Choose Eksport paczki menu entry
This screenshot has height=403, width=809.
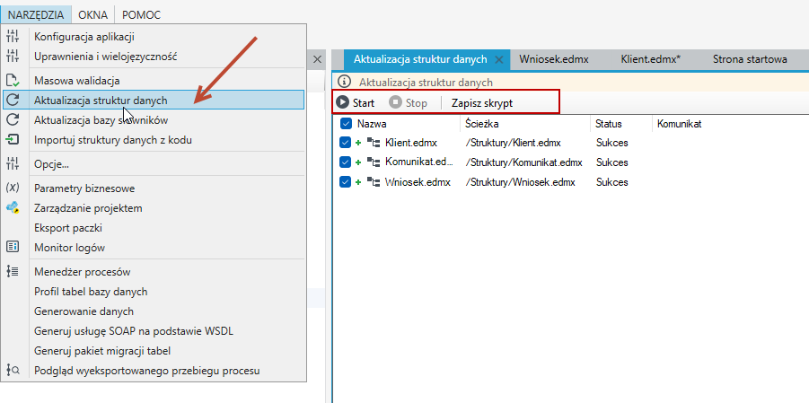coord(154,228)
